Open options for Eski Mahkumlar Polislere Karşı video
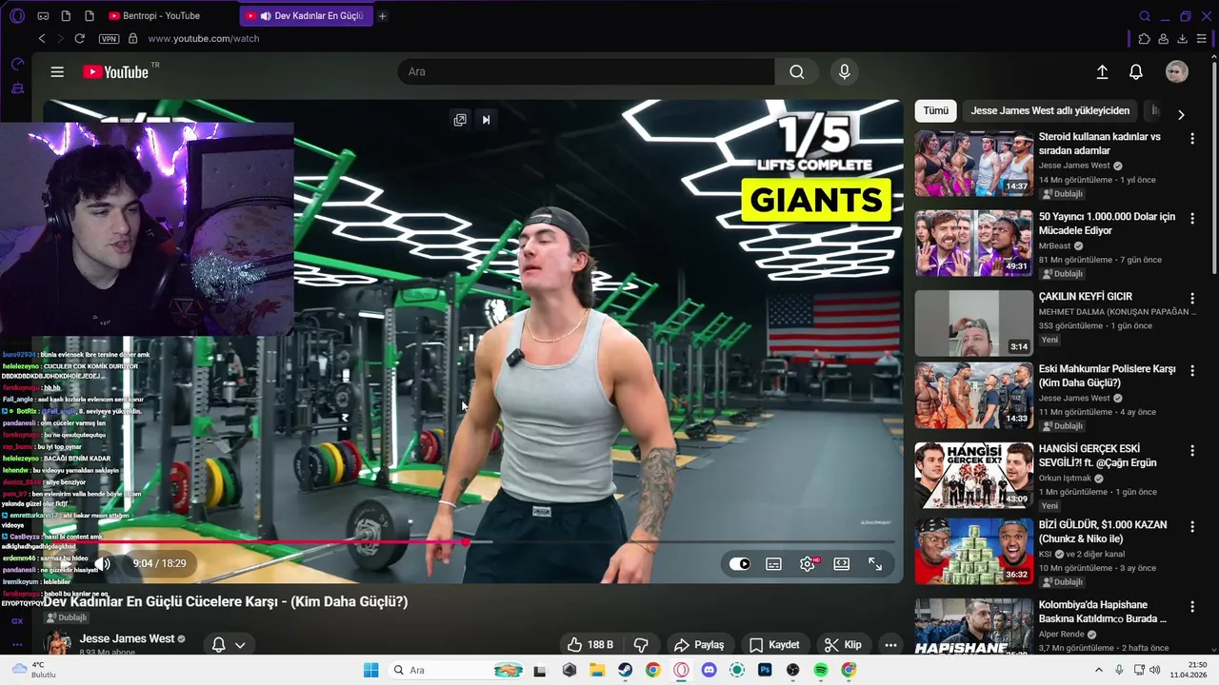The image size is (1219, 685). click(x=1192, y=370)
